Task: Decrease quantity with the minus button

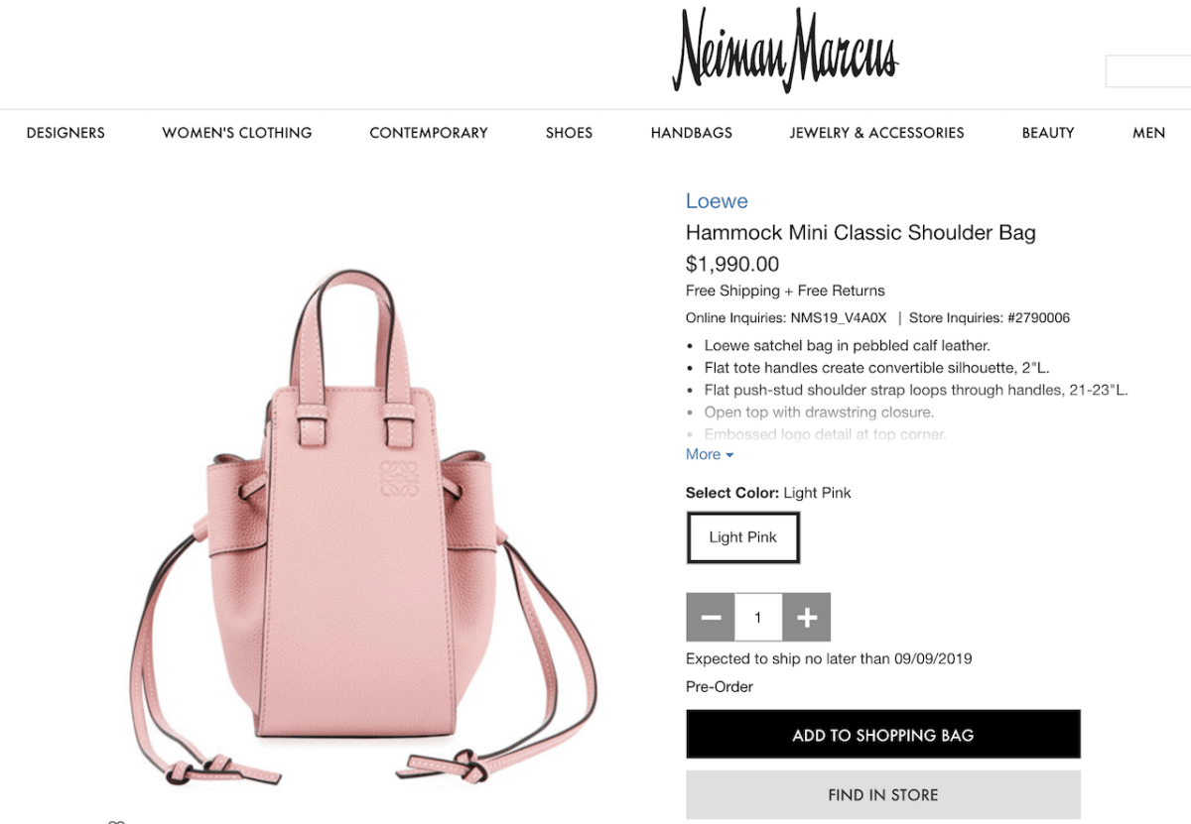Action: click(711, 618)
